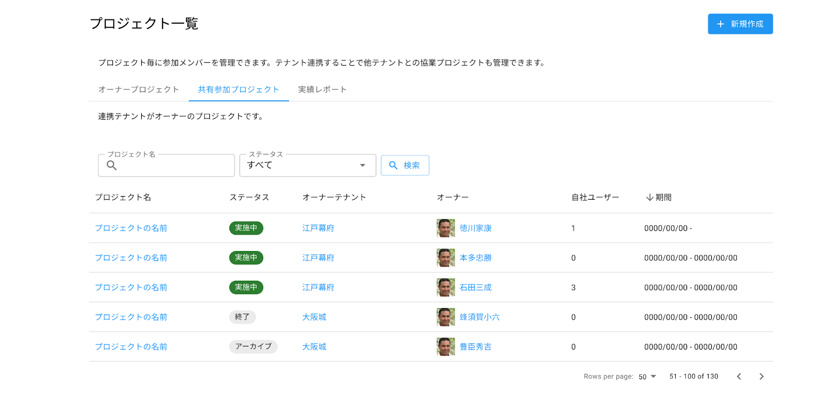Click 実施中 status badge in 本多忠勝 row
Image resolution: width=821 pixels, height=405 pixels.
point(246,258)
